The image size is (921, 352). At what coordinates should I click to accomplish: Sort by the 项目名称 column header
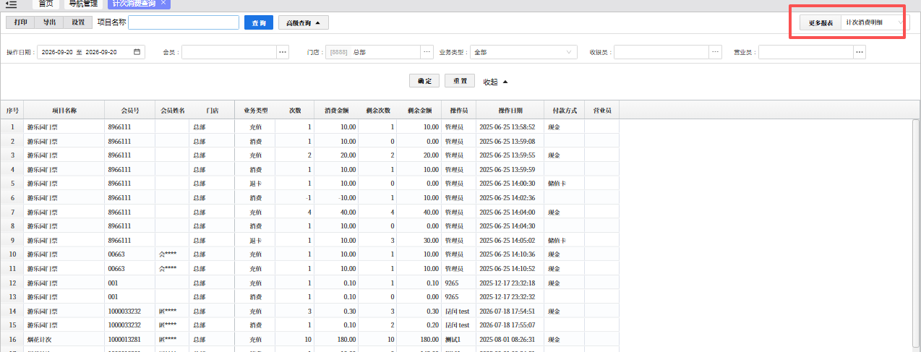coord(64,111)
